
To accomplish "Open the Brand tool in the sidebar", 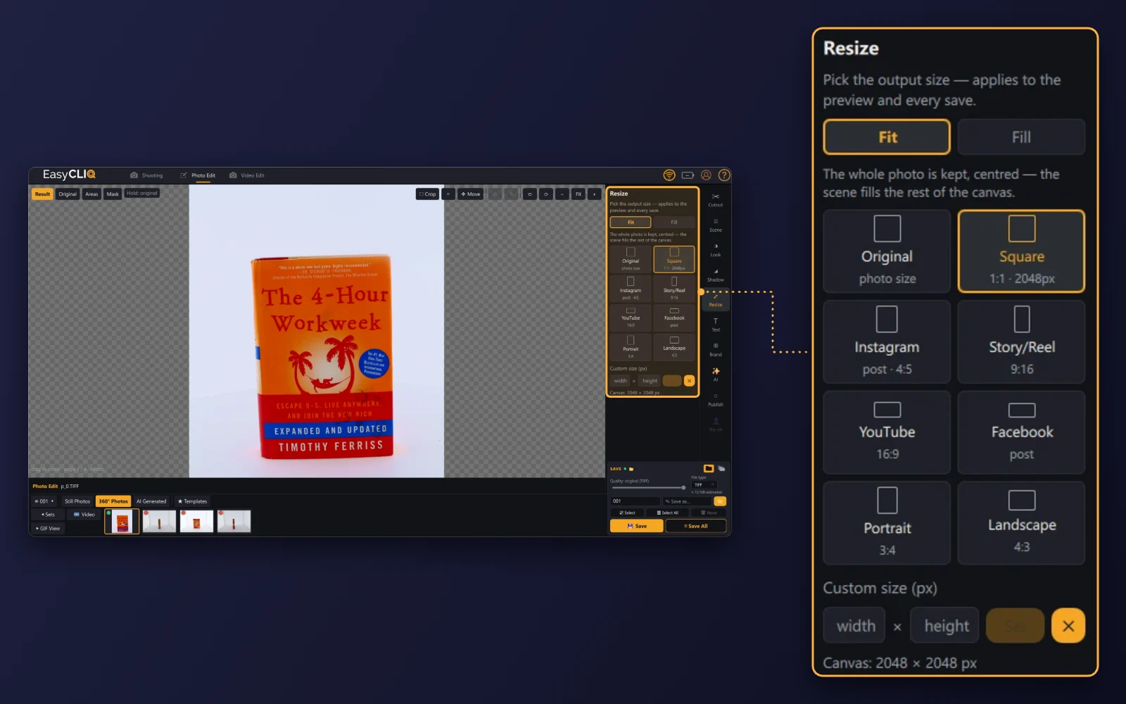I will [x=715, y=350].
